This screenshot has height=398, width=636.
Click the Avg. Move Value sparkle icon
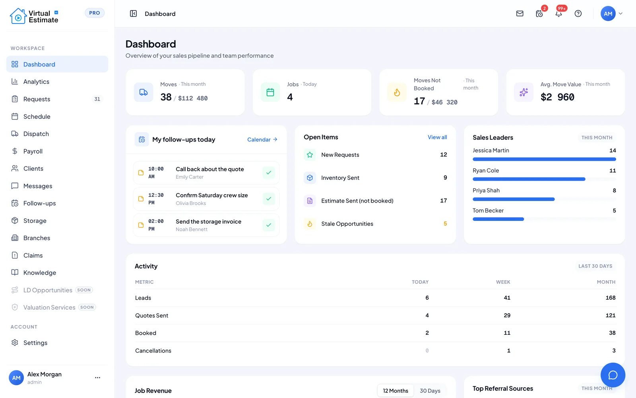pos(524,92)
